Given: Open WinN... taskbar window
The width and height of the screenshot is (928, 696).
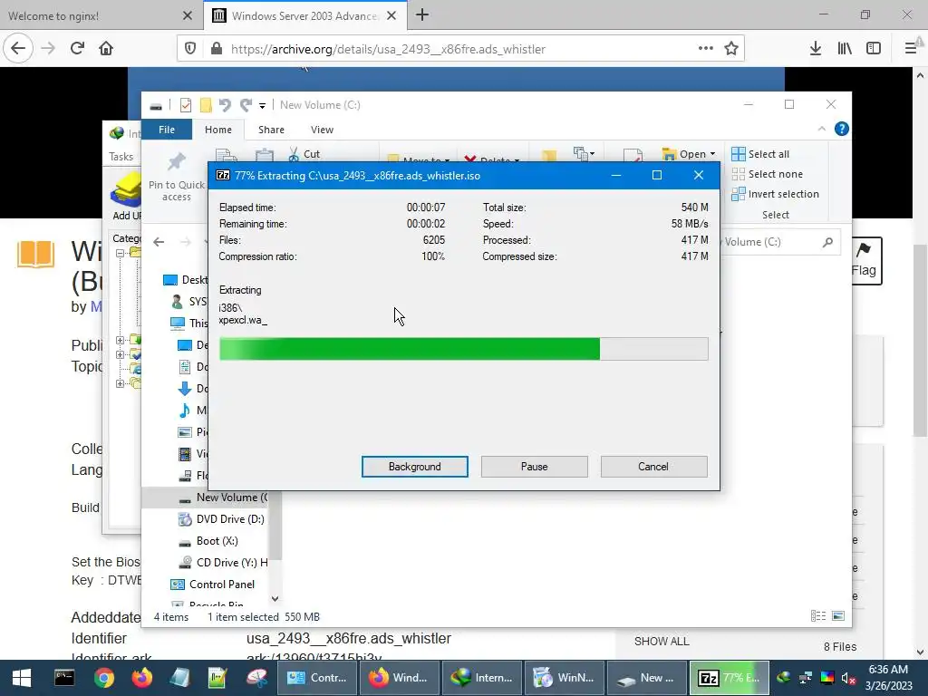Looking at the screenshot, I should click(565, 678).
